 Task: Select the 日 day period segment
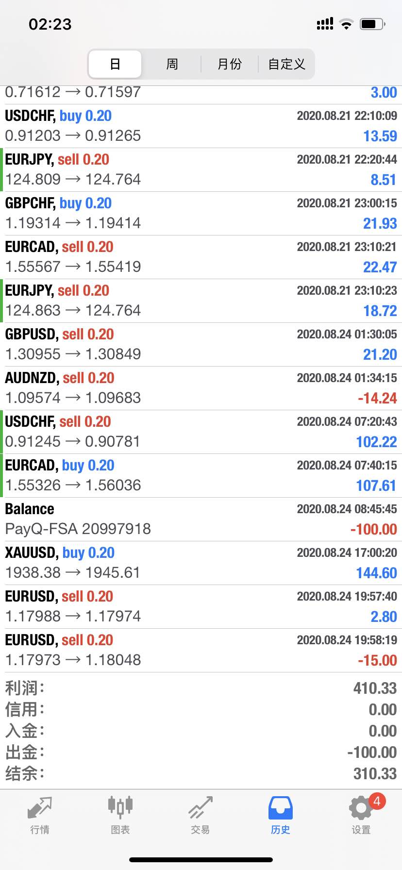[115, 64]
